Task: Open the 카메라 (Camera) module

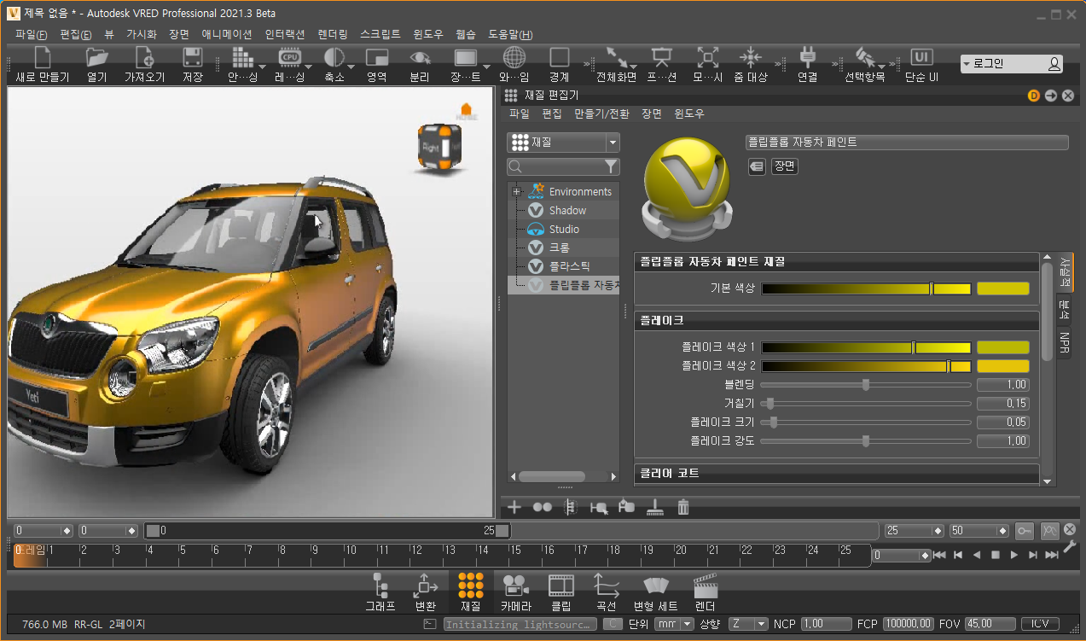Action: (x=515, y=593)
